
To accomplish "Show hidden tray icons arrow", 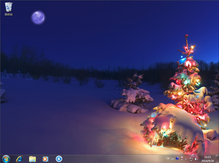I will (186, 159).
